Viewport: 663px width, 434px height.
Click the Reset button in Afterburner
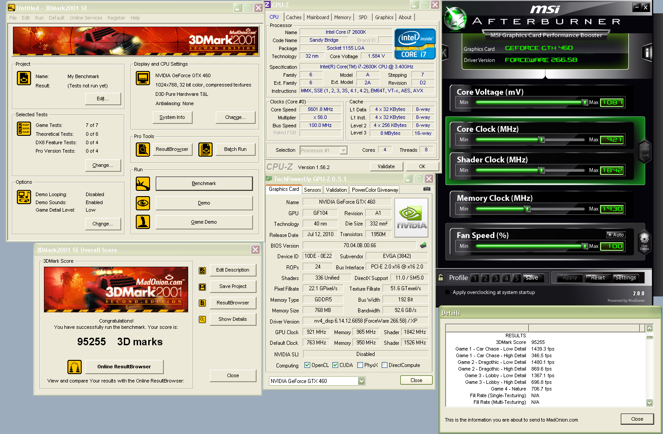pyautogui.click(x=598, y=278)
